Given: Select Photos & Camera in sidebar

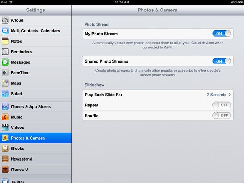Looking at the screenshot, I should (x=36, y=138).
